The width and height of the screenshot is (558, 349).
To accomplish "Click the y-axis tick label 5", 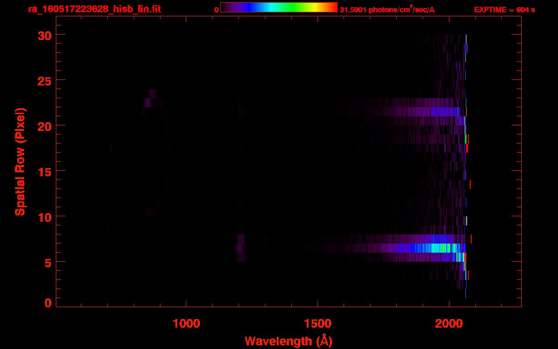I will click(48, 262).
